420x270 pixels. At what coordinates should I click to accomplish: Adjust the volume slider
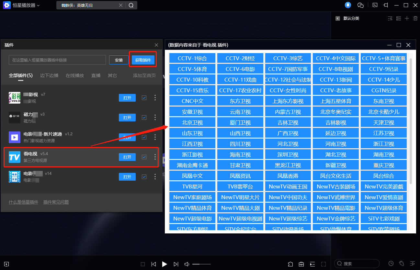[x=201, y=264]
